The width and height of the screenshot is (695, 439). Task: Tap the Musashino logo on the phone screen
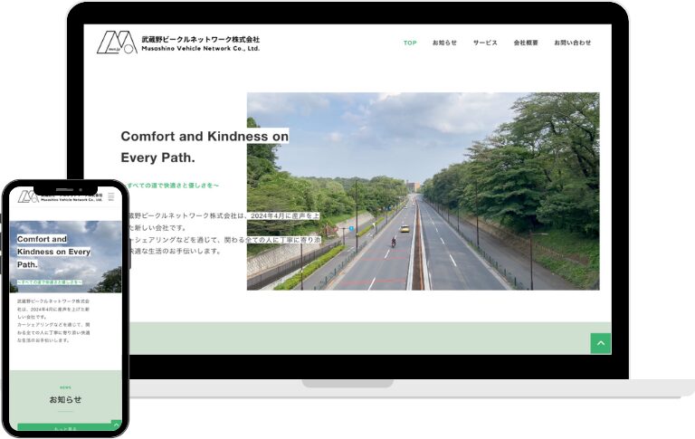pos(28,196)
